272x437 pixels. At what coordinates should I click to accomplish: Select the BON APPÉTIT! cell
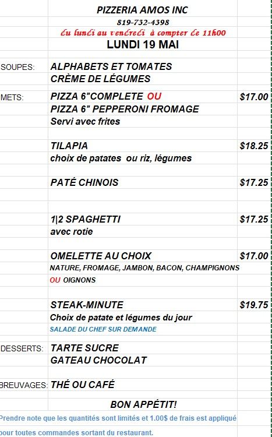pos(143,404)
